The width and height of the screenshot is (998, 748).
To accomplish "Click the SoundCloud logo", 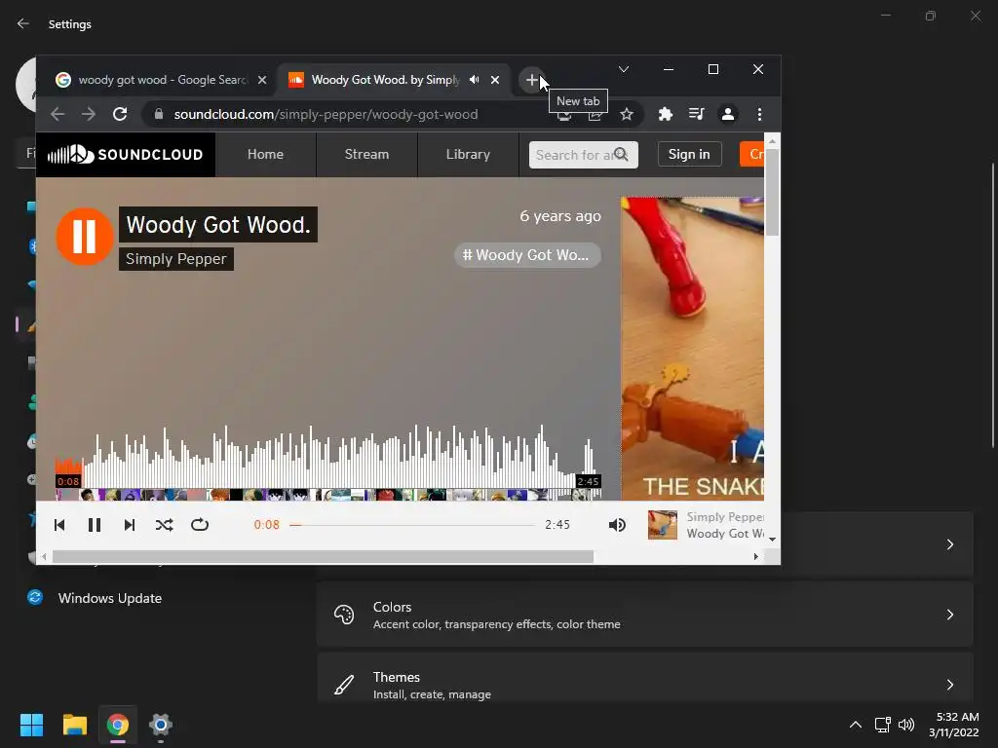I will [x=126, y=155].
